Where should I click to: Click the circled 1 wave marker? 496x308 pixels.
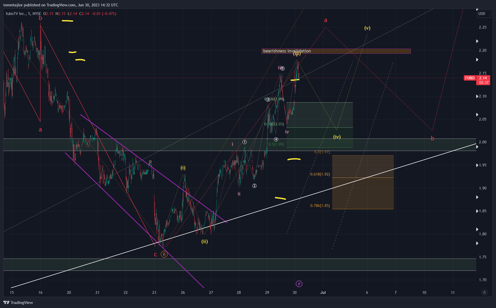(244, 142)
